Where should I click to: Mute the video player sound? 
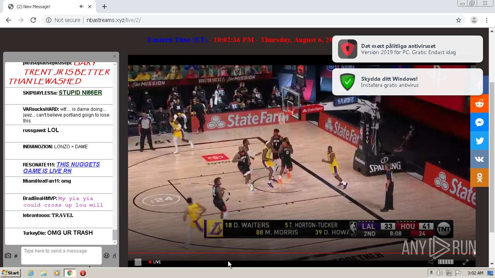[x=431, y=262]
